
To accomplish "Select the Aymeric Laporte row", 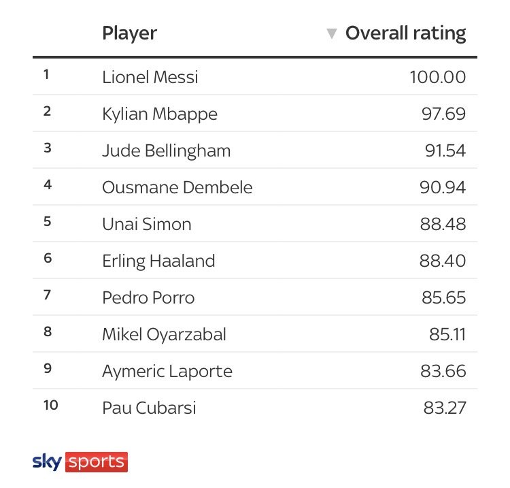I will [x=255, y=371].
